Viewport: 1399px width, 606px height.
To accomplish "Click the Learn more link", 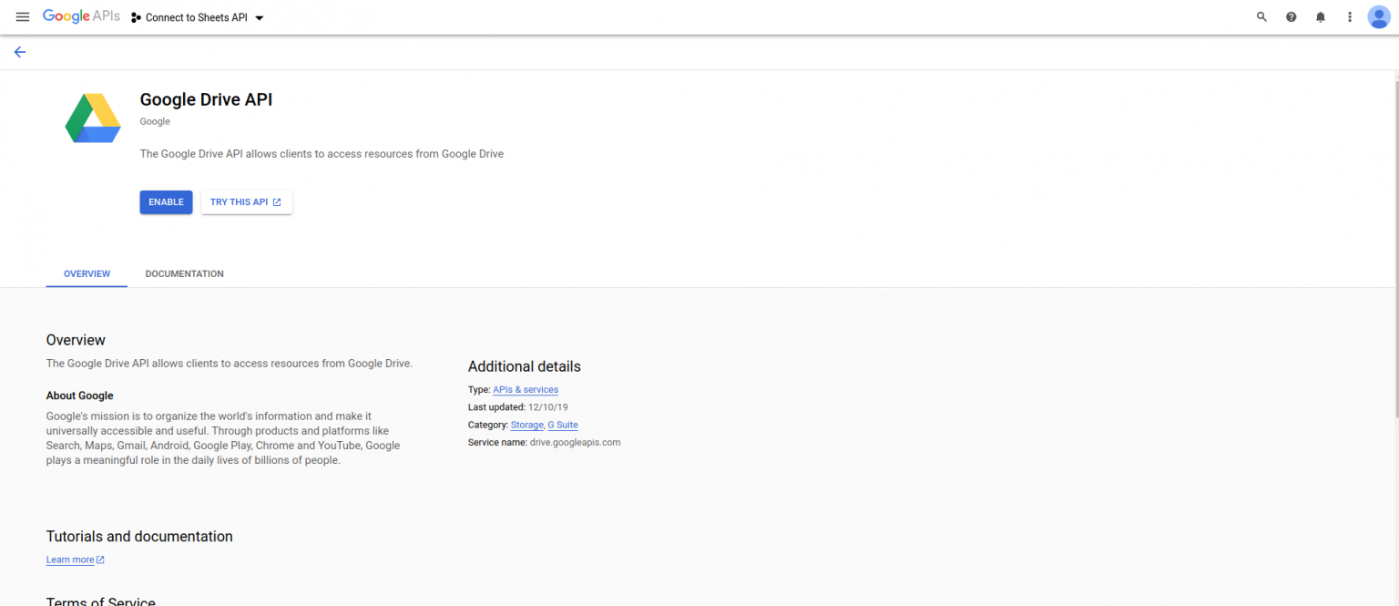I will (x=69, y=559).
